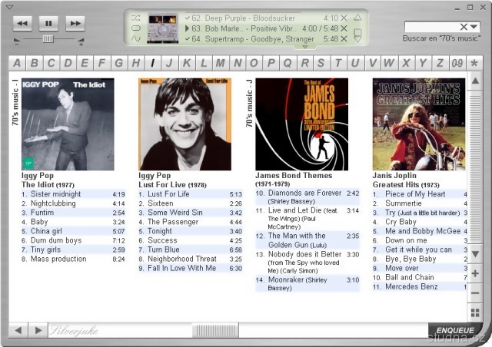492x347 pixels.
Task: Skip to next track with forward button
Action: (x=75, y=23)
